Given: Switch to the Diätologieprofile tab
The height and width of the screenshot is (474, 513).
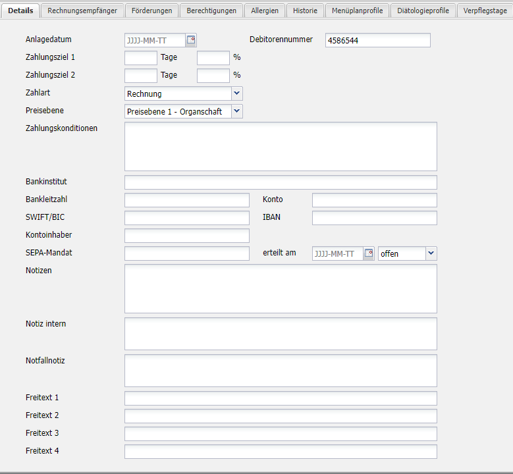Looking at the screenshot, I should click(423, 11).
